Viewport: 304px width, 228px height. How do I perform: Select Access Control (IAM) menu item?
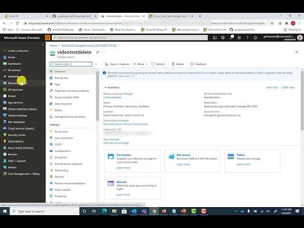(x=66, y=97)
